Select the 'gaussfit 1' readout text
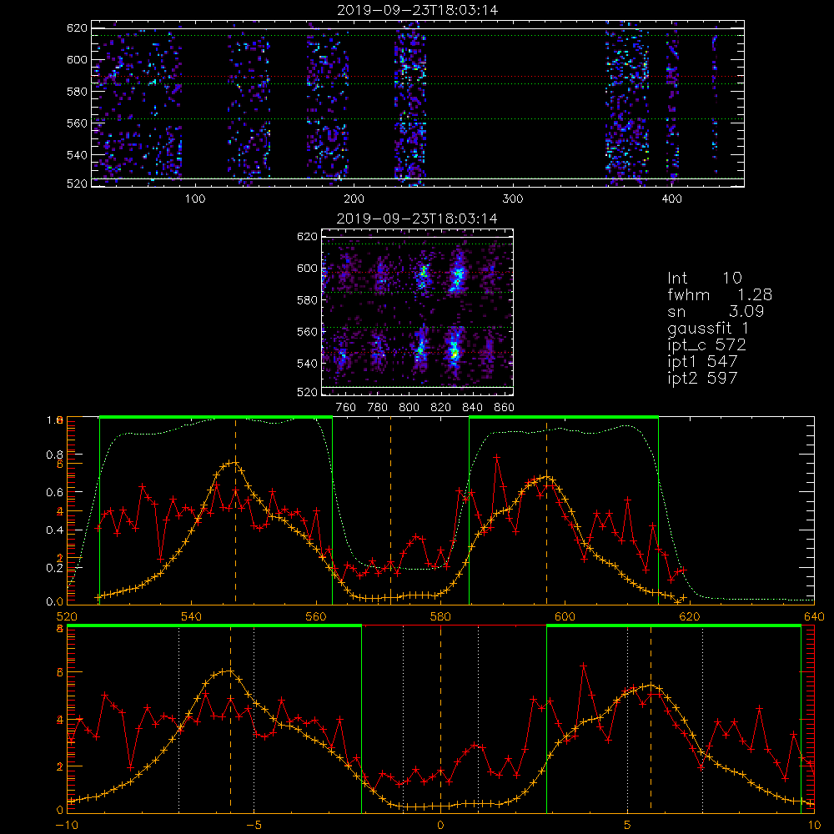This screenshot has width=834, height=834. pos(708,328)
